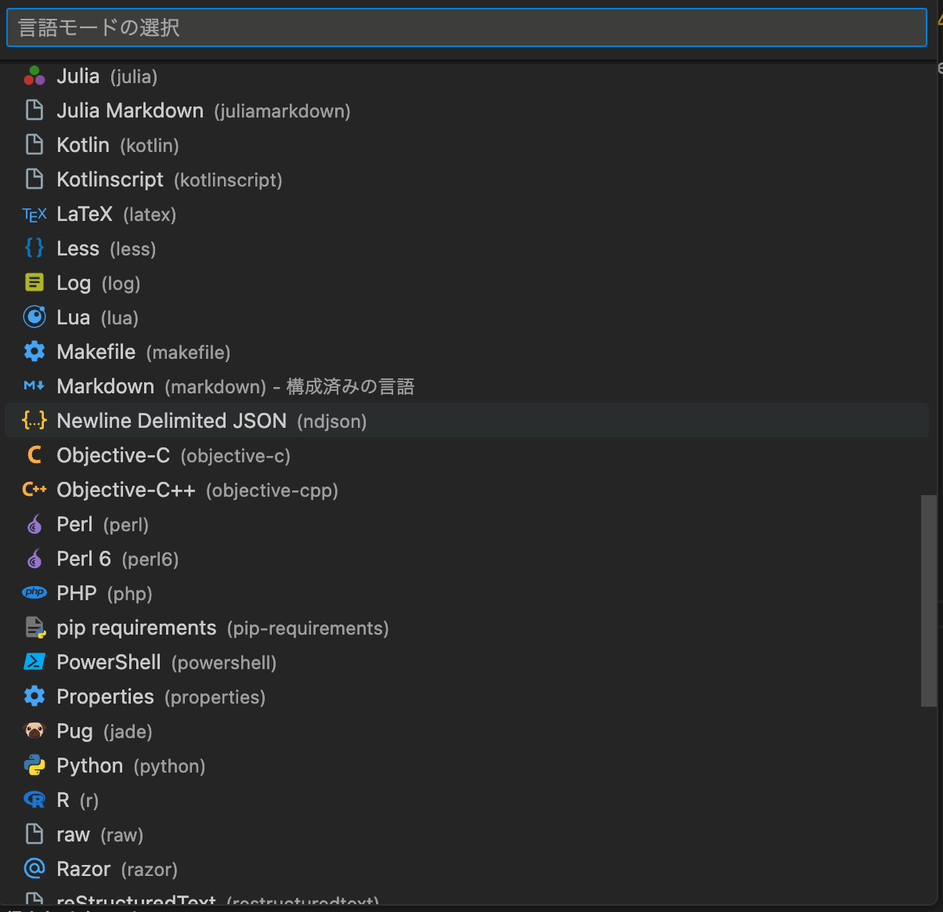Select Julia (julia) language mode

click(467, 76)
